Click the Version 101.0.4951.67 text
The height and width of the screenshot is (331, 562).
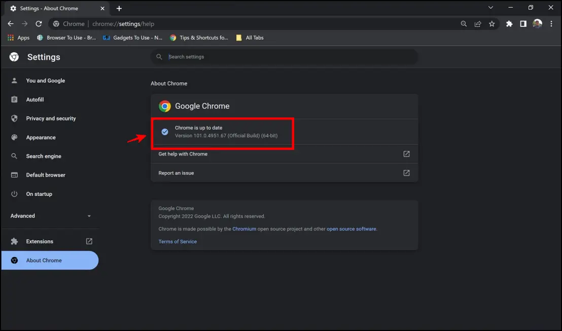(x=226, y=136)
